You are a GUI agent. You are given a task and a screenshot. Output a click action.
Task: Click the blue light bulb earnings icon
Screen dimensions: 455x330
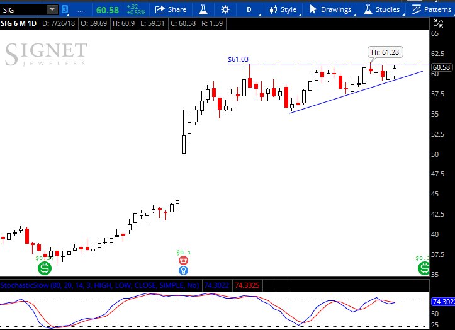tap(183, 270)
